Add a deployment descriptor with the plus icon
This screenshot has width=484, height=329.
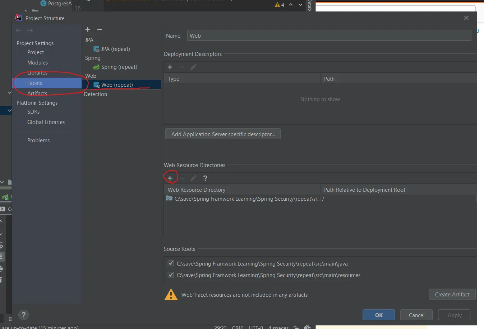[x=170, y=67]
